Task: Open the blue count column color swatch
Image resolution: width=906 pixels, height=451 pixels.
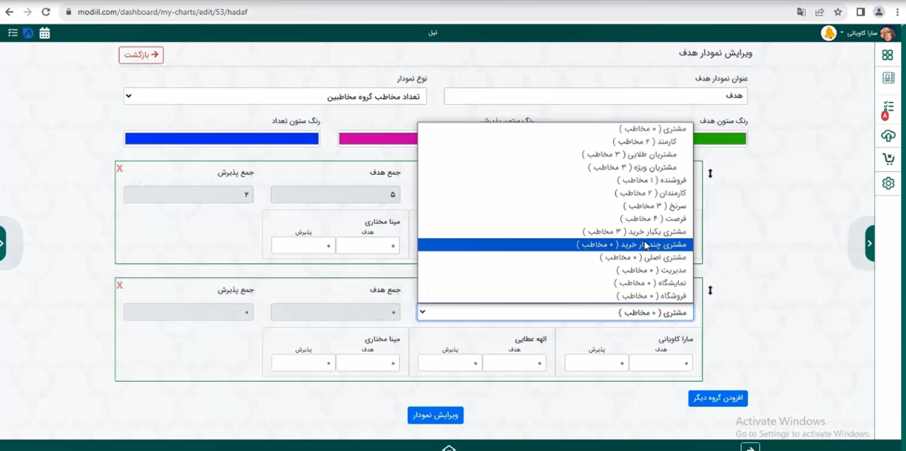Action: 222,139
